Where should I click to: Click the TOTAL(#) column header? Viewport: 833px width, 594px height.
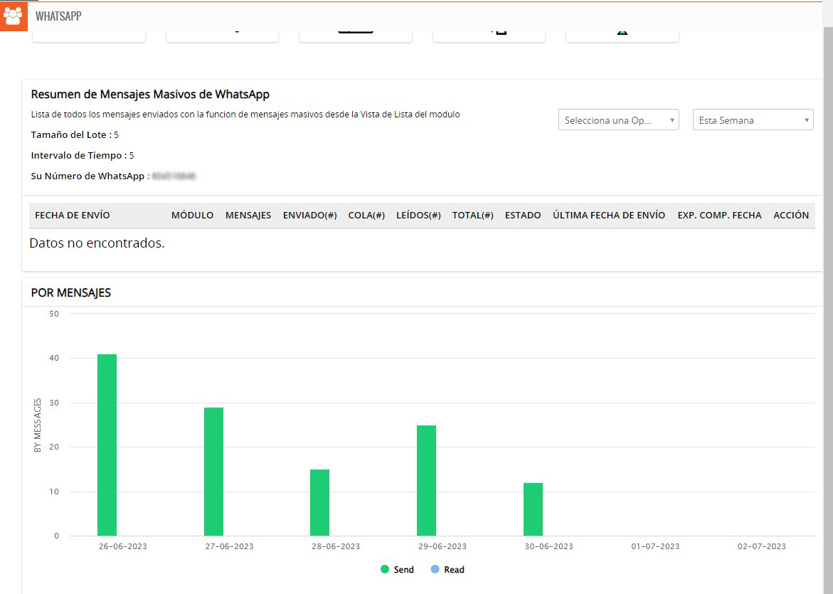[473, 215]
